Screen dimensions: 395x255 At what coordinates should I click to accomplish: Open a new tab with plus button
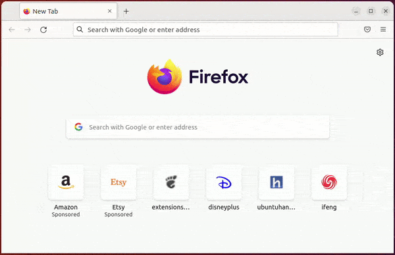[126, 11]
